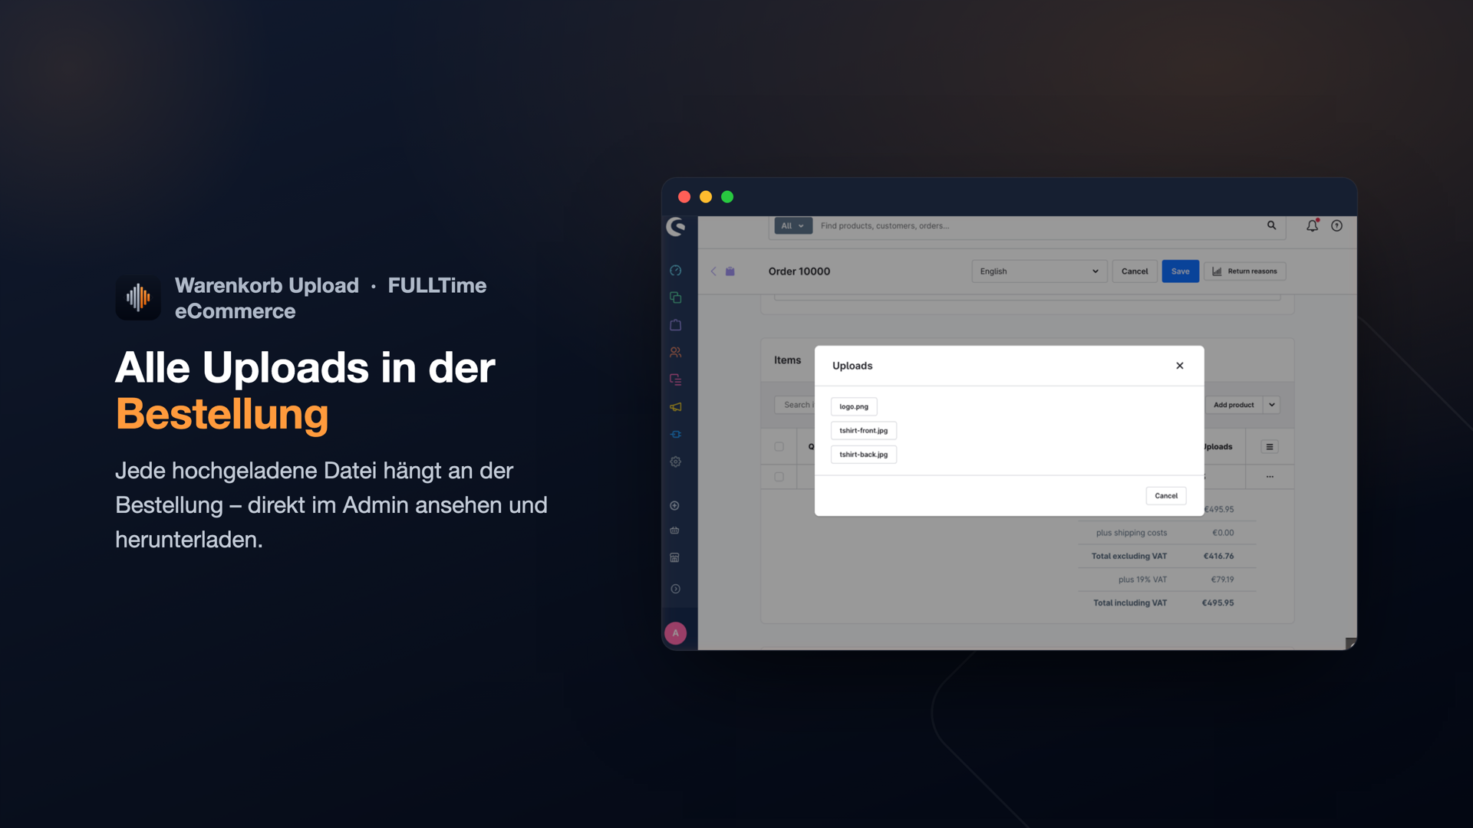
Task: Open the Dashboard sidebar icon
Action: [x=675, y=271]
